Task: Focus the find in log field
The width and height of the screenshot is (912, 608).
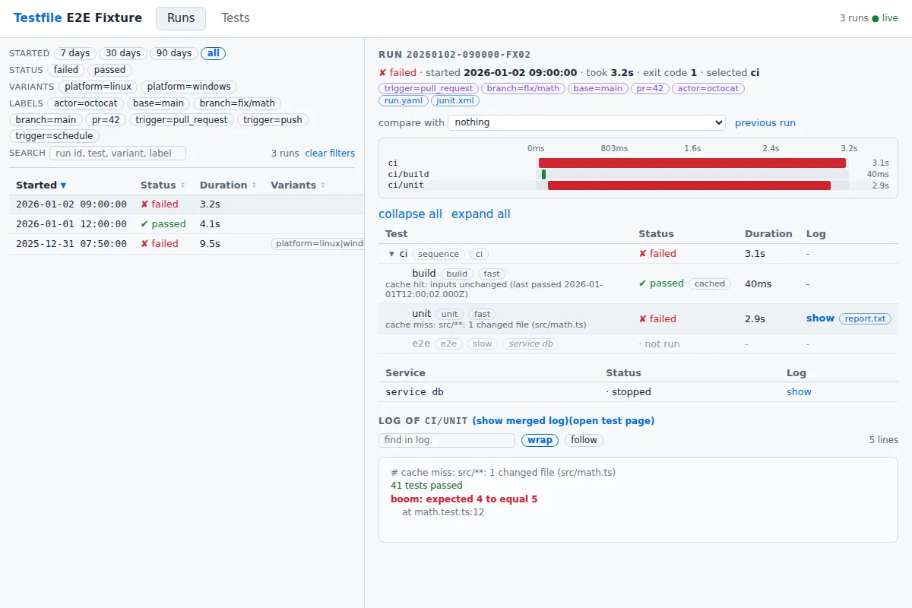Action: [447, 440]
